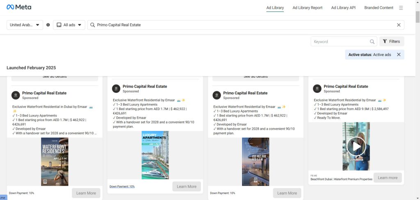420x200 pixels.
Task: Click Learn more on Beachfront Dubai video ad
Action: pyautogui.click(x=387, y=178)
